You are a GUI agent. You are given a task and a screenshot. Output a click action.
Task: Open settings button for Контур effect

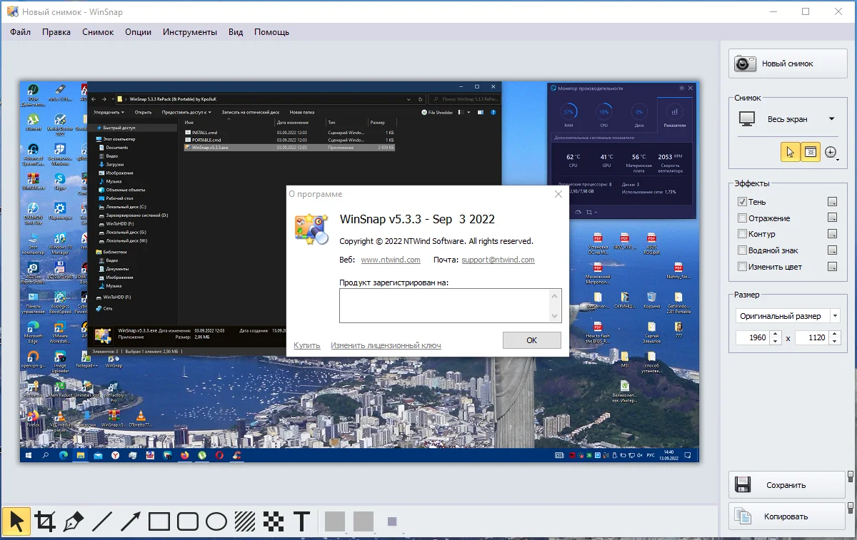point(832,234)
